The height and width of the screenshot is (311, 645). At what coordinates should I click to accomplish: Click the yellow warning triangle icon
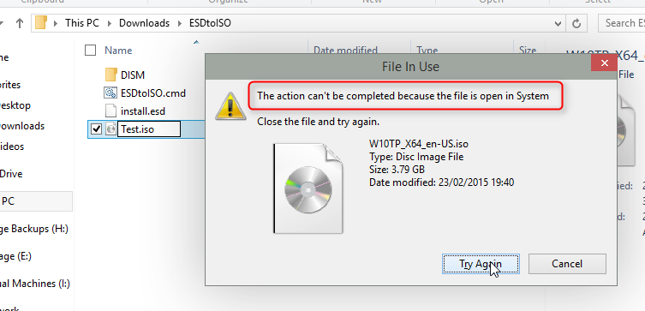[x=230, y=106]
